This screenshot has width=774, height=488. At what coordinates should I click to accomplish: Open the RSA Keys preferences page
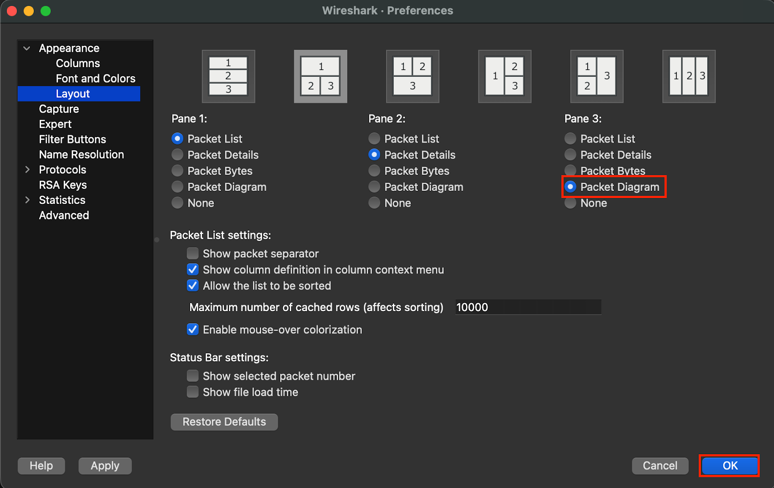coord(63,185)
